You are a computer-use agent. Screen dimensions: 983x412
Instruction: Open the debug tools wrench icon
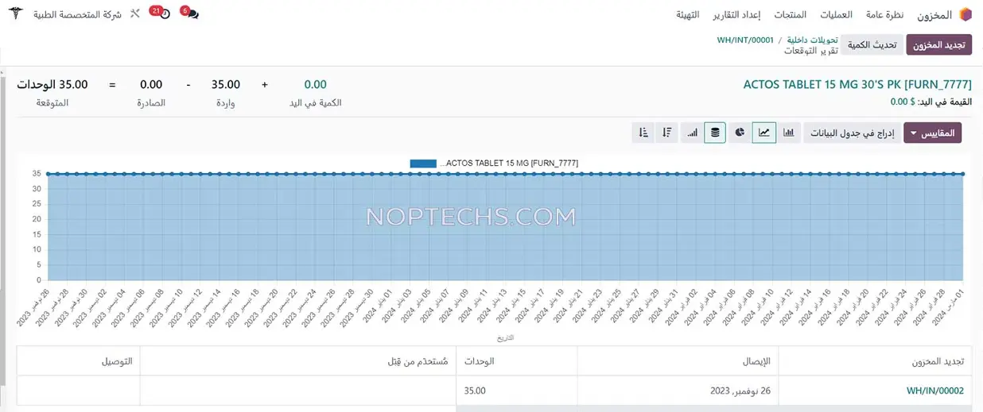click(x=135, y=14)
